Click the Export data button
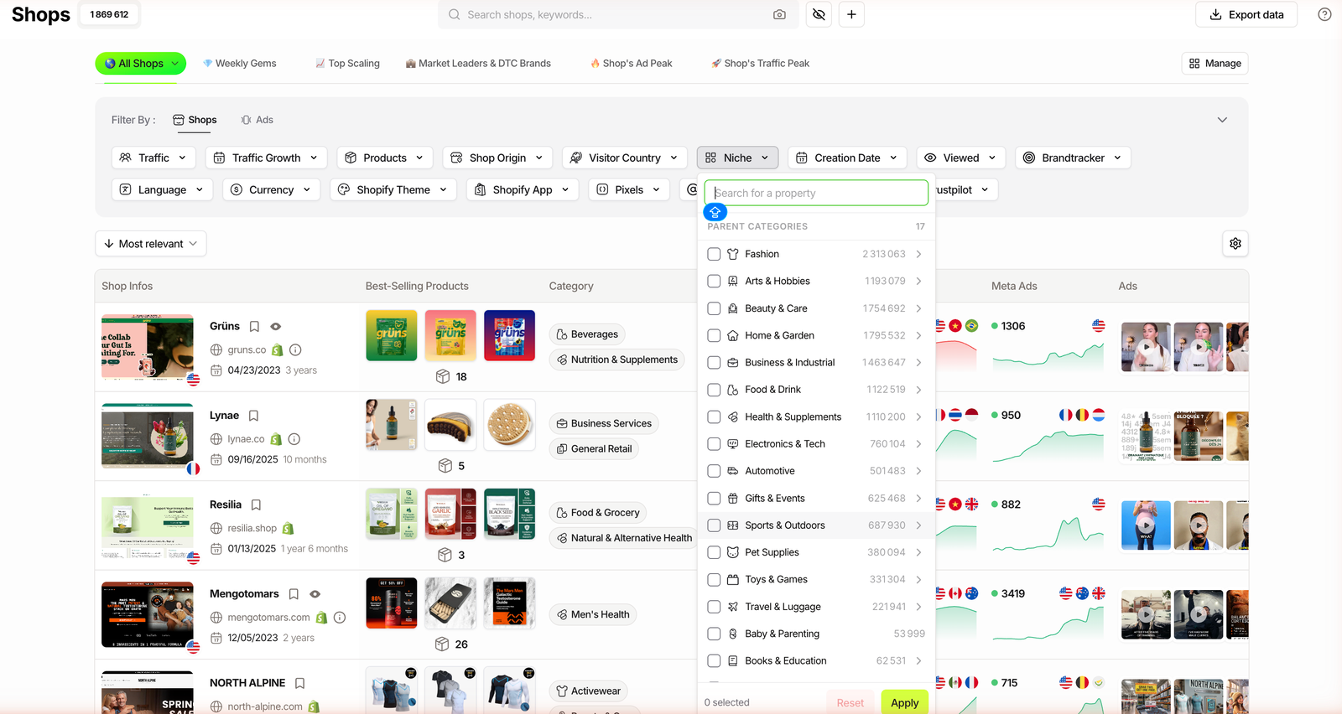The image size is (1342, 714). click(1246, 14)
